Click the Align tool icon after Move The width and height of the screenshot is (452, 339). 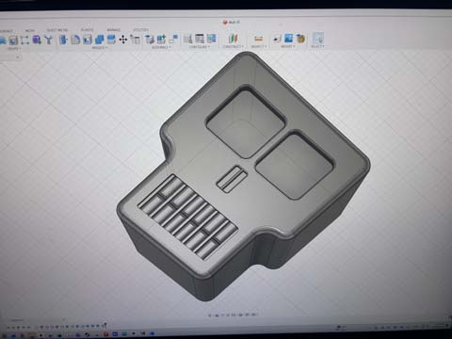[136, 40]
